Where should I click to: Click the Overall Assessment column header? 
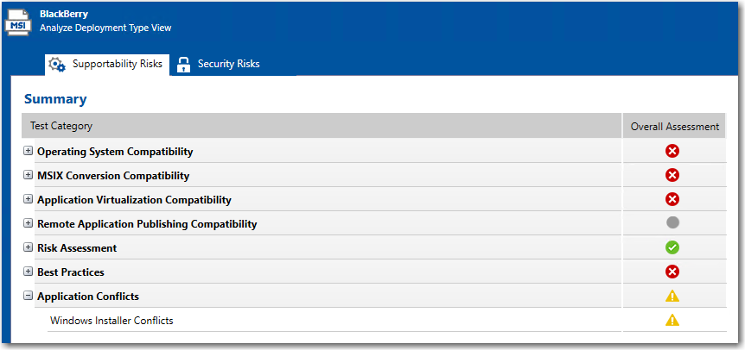pos(674,126)
